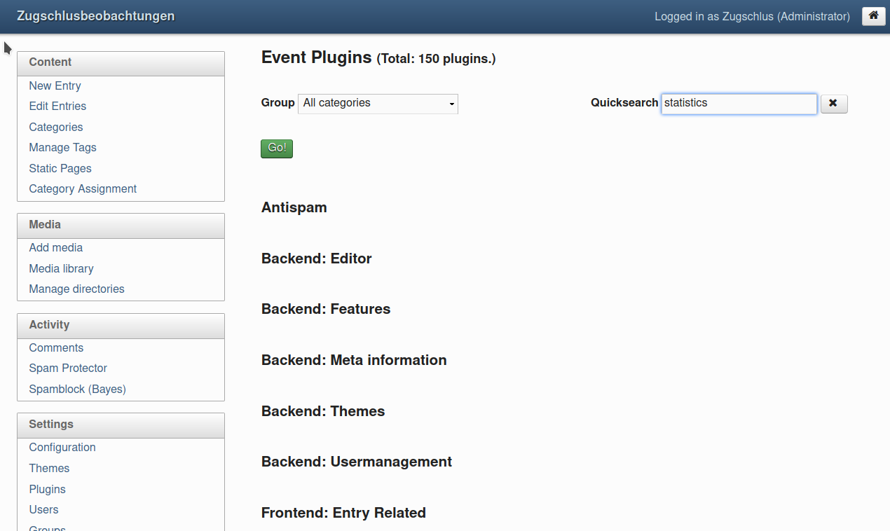890x531 pixels.
Task: Open Comments under Activity
Action: coord(56,348)
